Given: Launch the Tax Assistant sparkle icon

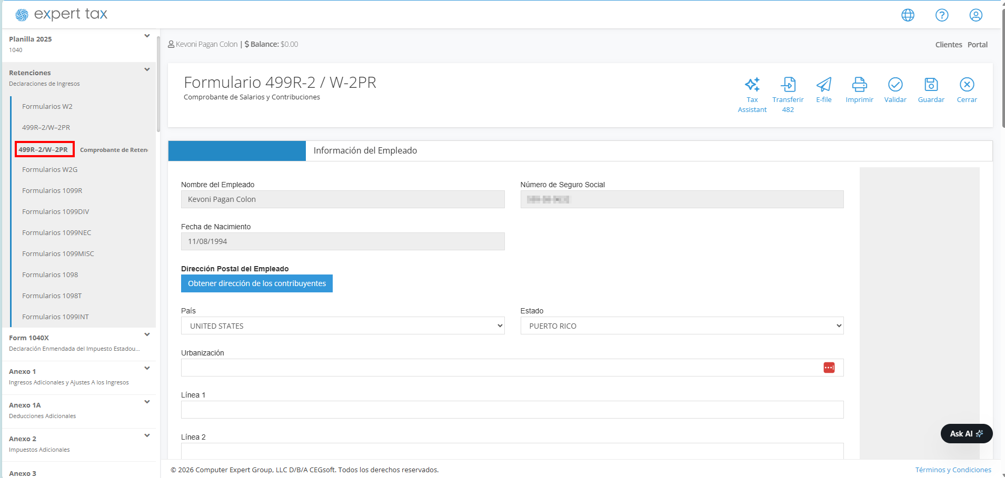Looking at the screenshot, I should click(752, 85).
